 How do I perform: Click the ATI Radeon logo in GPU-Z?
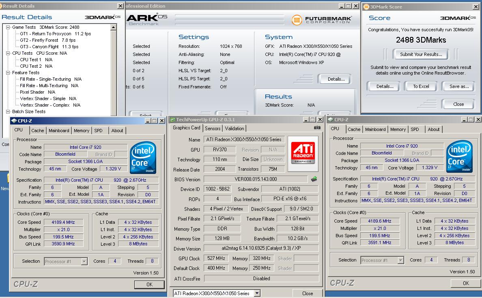tap(303, 153)
